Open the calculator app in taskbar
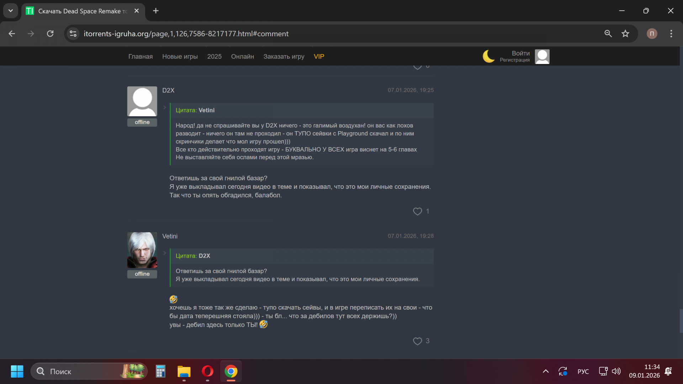The width and height of the screenshot is (683, 384). pos(160,372)
